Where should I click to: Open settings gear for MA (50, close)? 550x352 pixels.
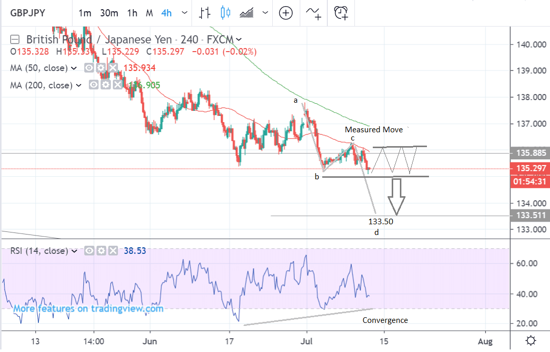(102, 68)
